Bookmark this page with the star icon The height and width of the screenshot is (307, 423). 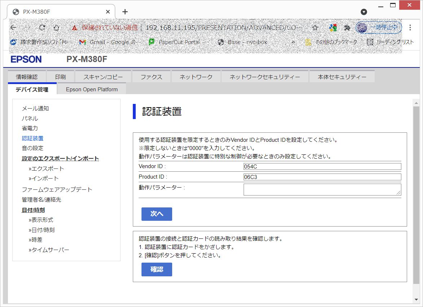[315, 27]
